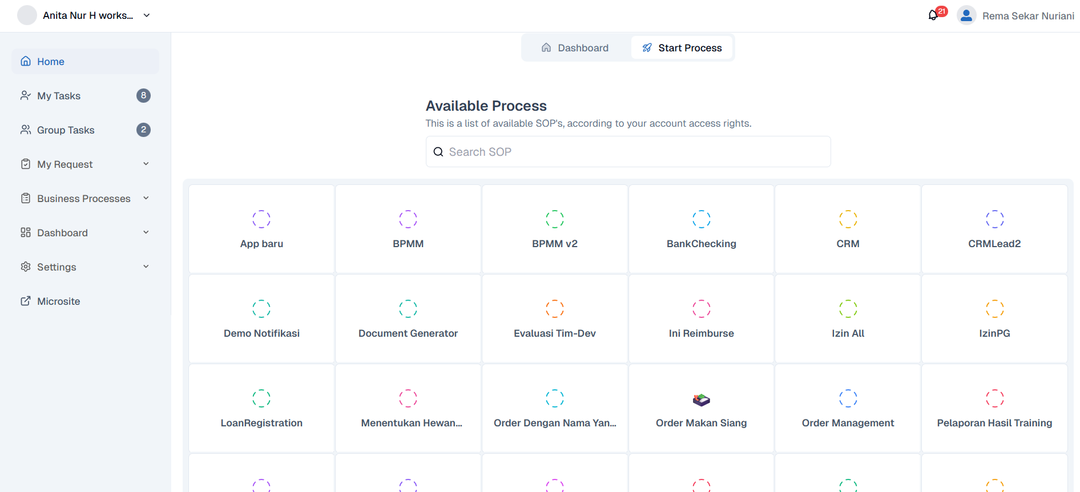Viewport: 1080px width, 492px height.
Task: Click the search magnifier icon
Action: [x=438, y=152]
